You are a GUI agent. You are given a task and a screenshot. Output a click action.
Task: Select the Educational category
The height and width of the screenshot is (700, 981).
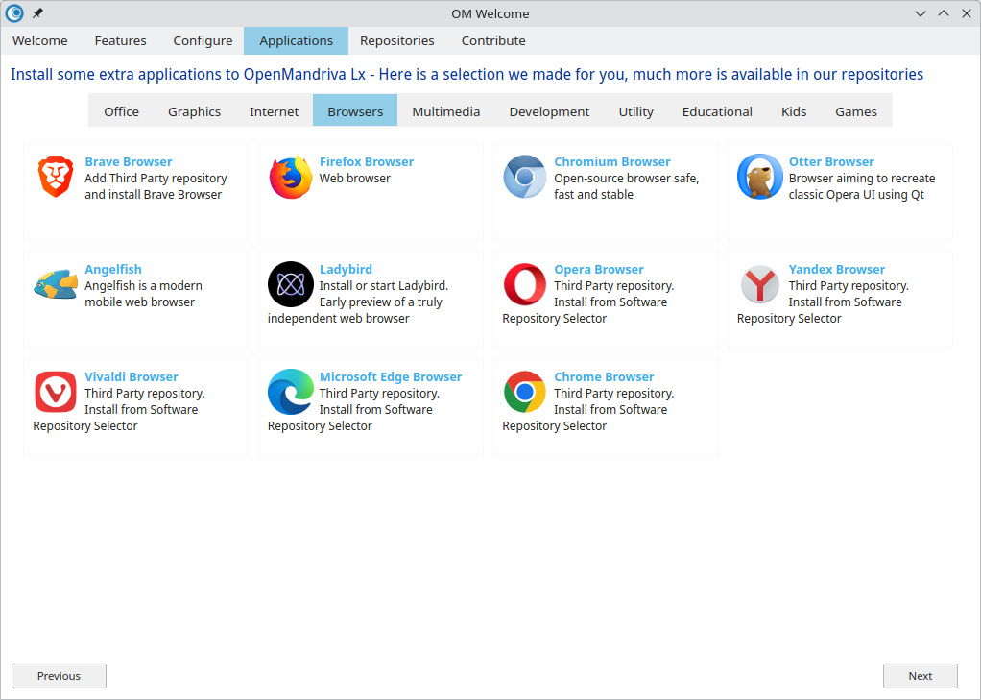(717, 111)
